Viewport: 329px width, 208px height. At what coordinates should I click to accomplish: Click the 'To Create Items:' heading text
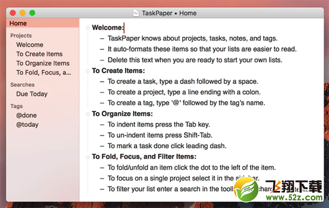coord(118,71)
